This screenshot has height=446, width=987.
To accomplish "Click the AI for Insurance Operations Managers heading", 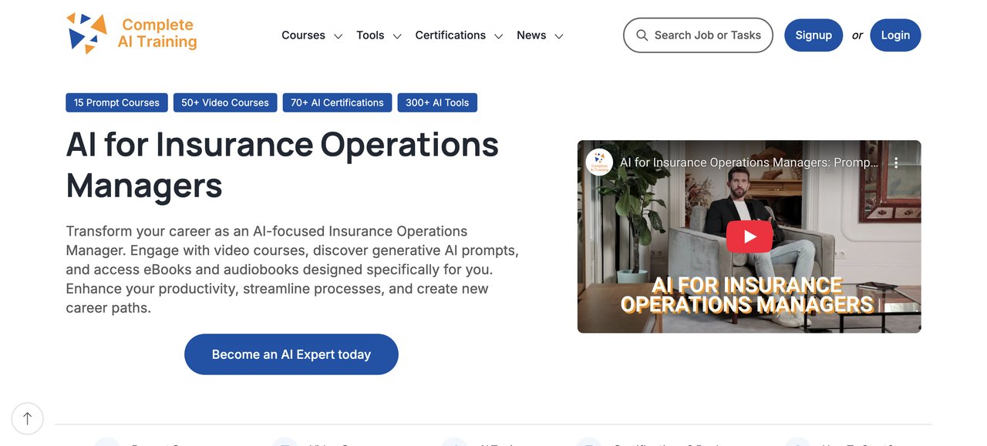I will 283,164.
